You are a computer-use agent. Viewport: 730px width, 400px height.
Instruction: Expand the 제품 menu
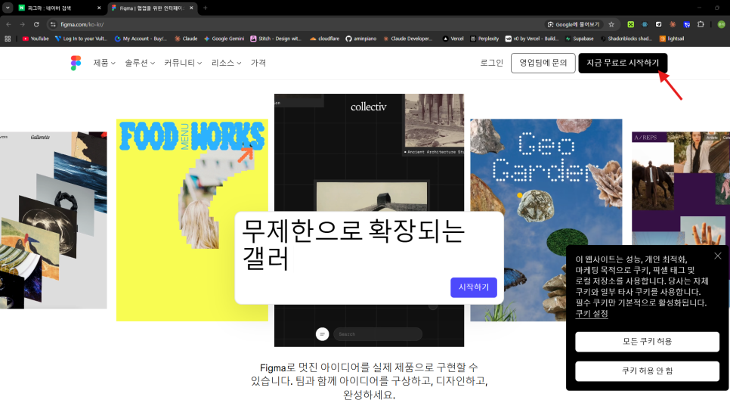[104, 63]
